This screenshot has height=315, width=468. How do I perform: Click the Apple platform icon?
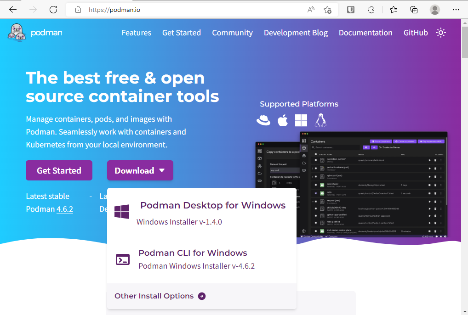click(x=283, y=120)
